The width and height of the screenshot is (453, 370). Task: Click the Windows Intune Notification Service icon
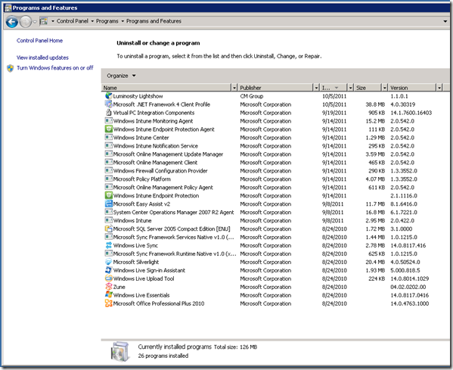coord(108,145)
